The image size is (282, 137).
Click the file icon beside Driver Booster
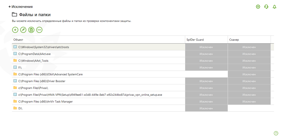point(15,81)
